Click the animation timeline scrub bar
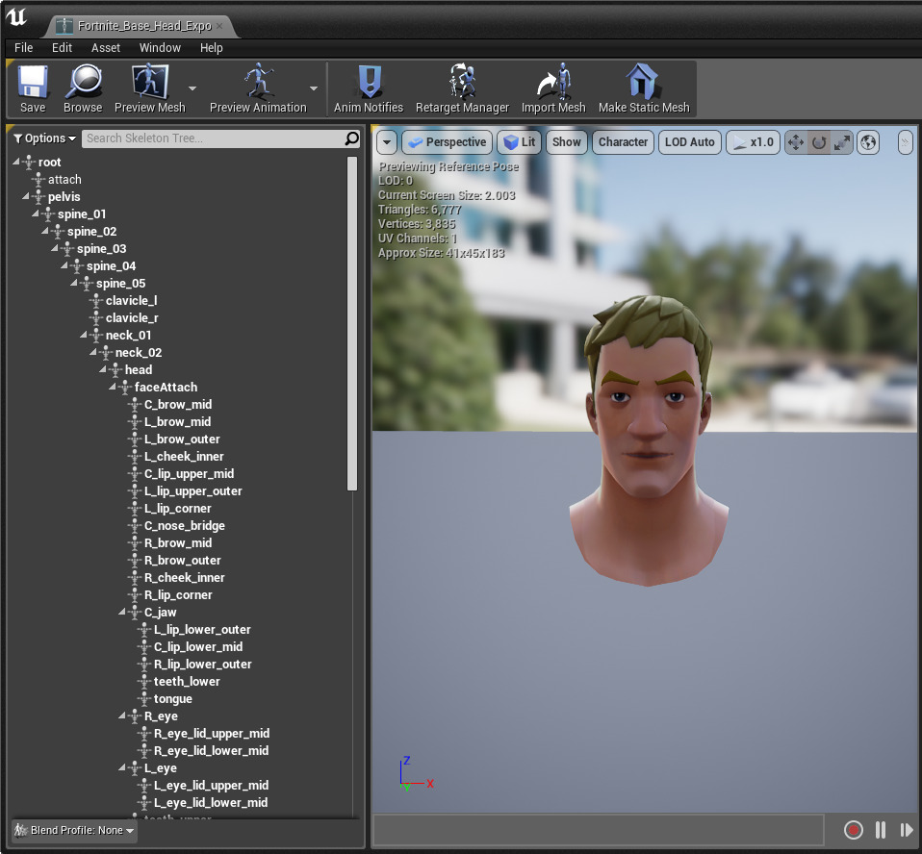 click(598, 830)
